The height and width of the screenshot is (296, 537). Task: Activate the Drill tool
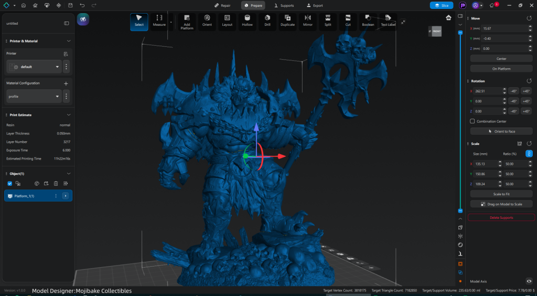point(267,22)
